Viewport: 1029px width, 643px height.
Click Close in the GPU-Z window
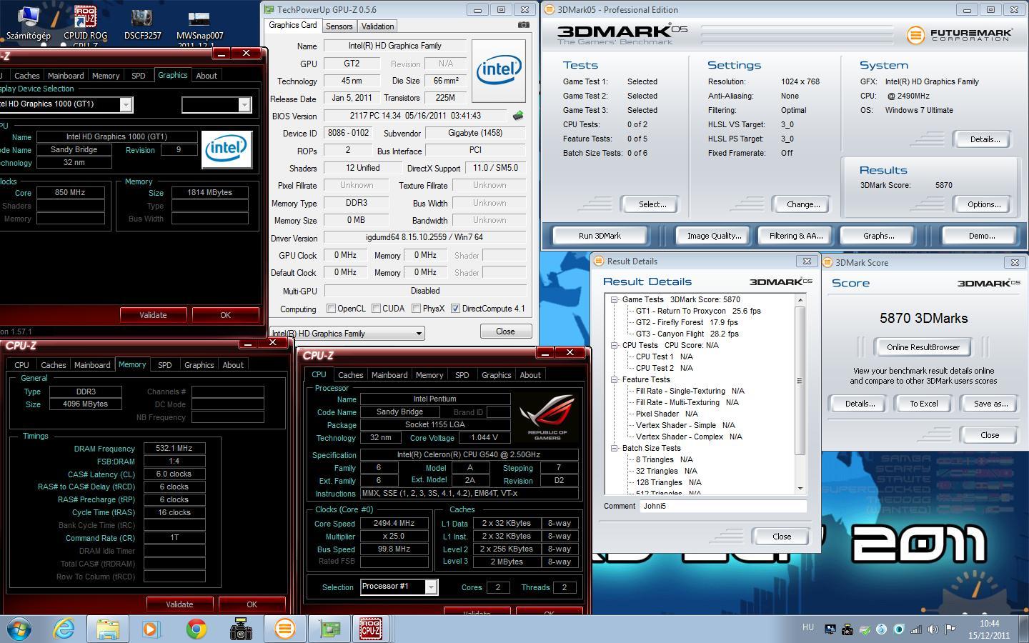505,332
